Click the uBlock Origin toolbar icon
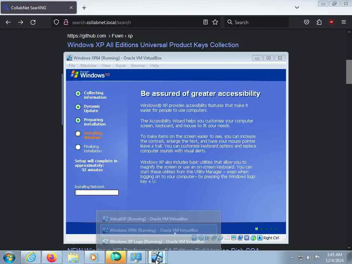Screen dimensions: 352x264 [331, 22]
